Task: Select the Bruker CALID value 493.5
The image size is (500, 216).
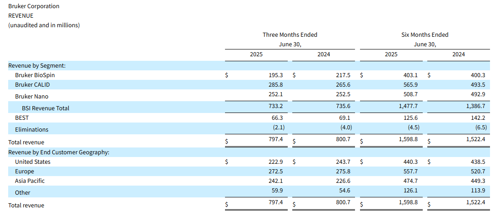Action: [478, 85]
